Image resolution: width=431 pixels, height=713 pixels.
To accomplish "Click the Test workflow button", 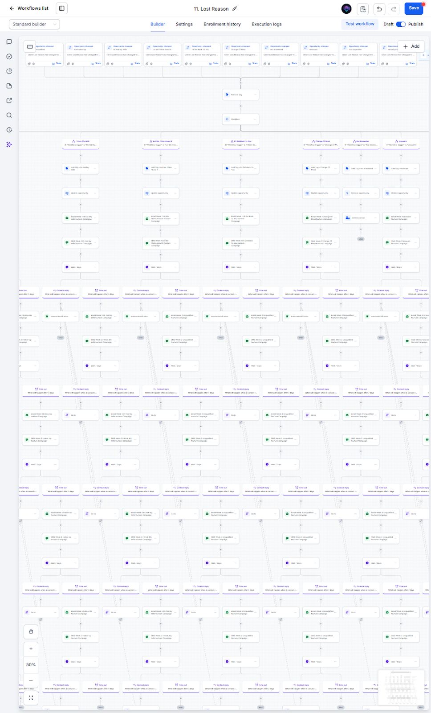I will (360, 24).
